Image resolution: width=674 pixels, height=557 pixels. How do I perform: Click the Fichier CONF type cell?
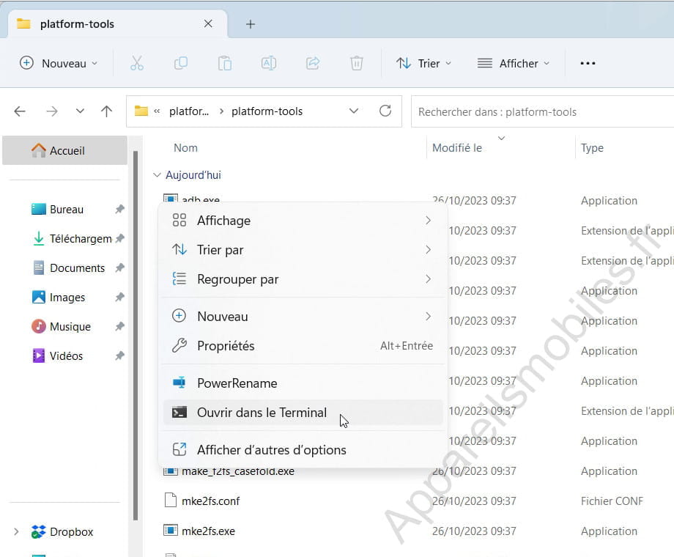612,501
